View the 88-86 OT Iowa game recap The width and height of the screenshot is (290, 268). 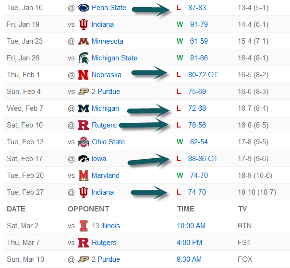click(203, 159)
